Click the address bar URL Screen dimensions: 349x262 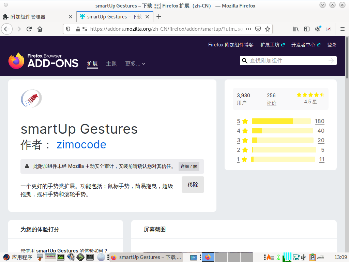[166, 29]
